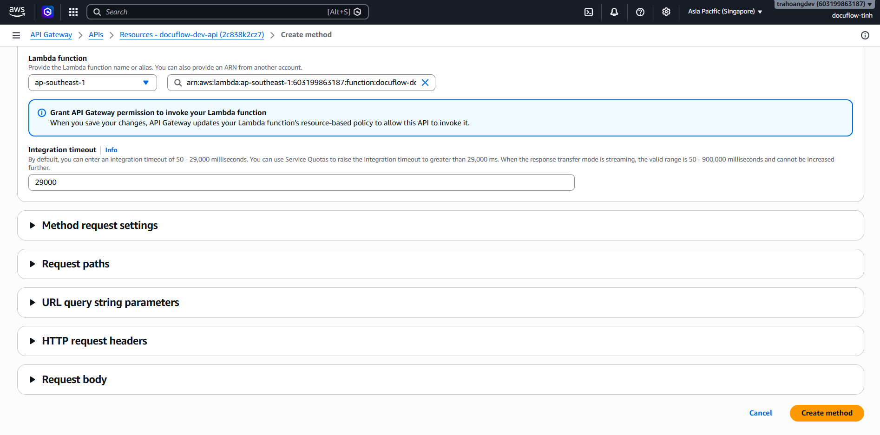Clear the Lambda function ARN with the X icon
Viewport: 880px width, 435px height.
425,83
